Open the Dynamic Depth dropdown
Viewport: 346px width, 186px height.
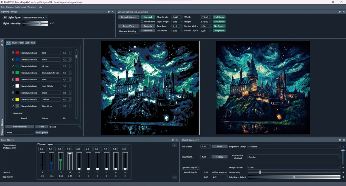(x=191, y=167)
